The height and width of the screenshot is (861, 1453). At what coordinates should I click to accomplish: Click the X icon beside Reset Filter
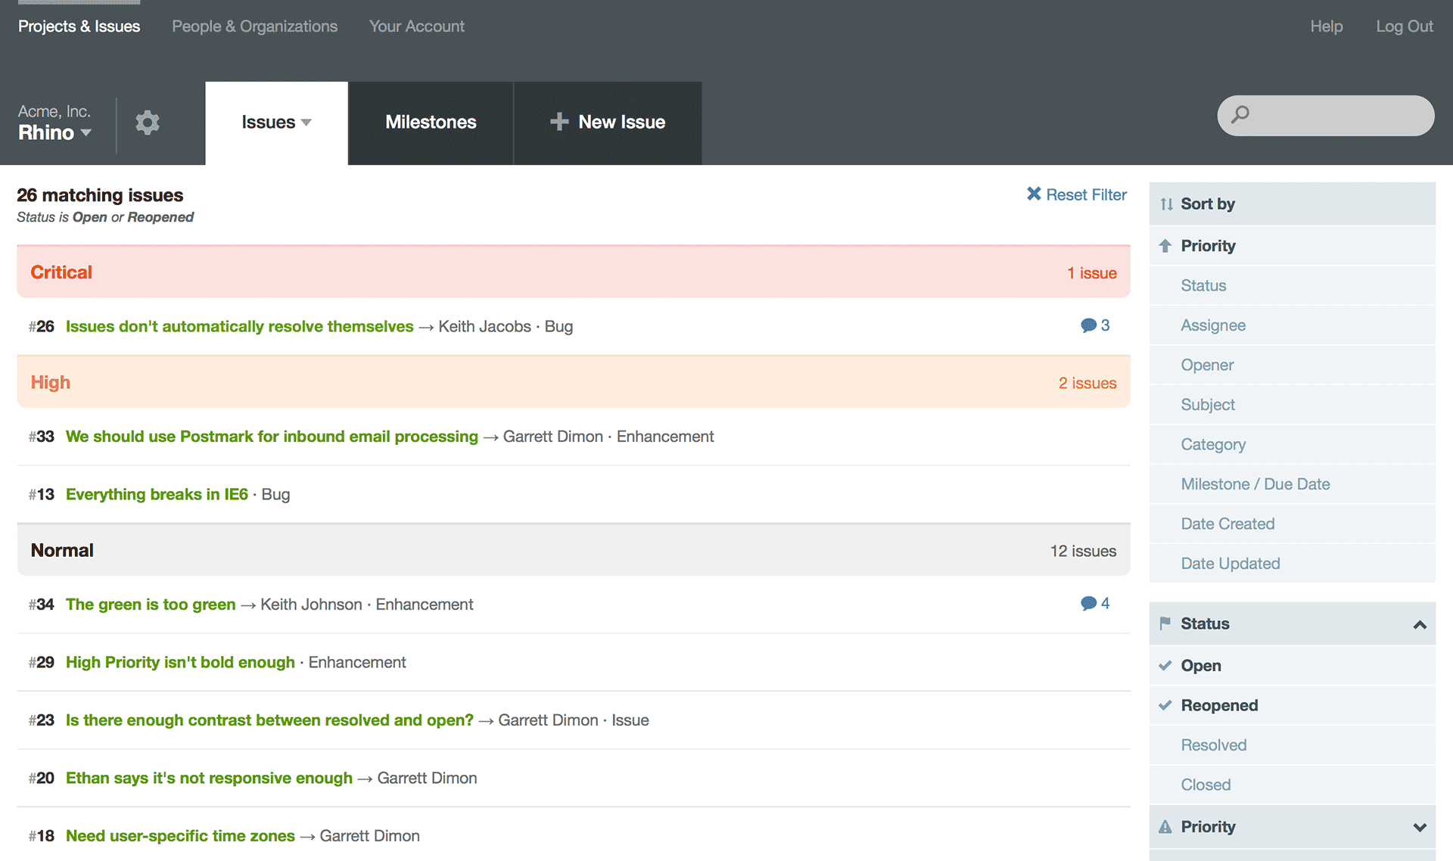pyautogui.click(x=1033, y=194)
